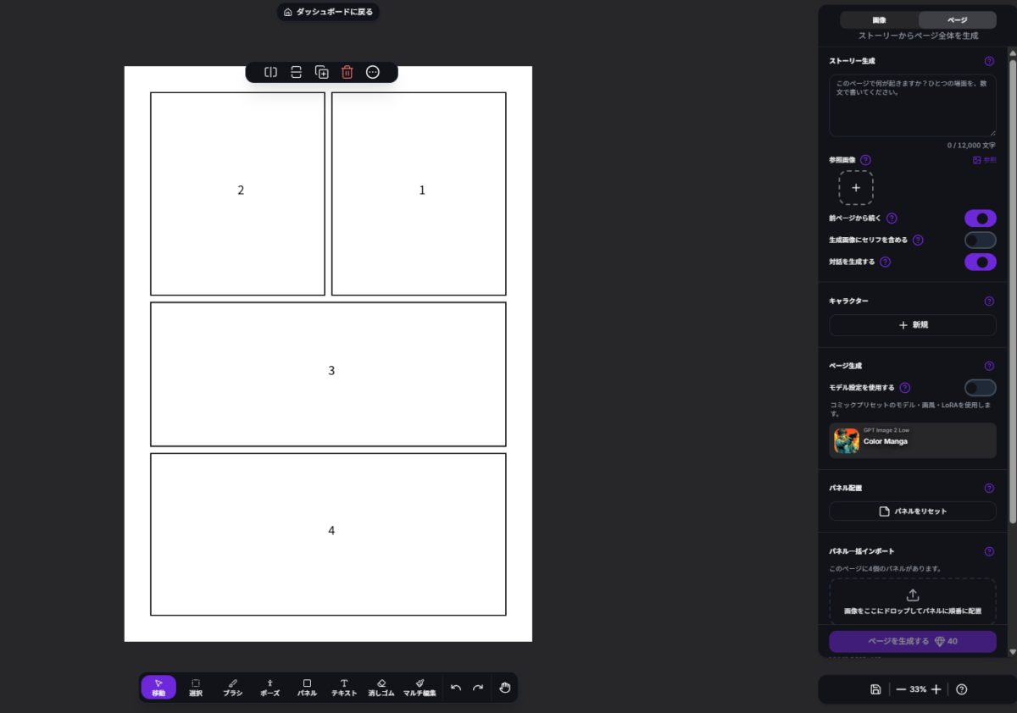Activate the ポーズ pose tool
Viewport: 1017px width, 713px height.
270,688
